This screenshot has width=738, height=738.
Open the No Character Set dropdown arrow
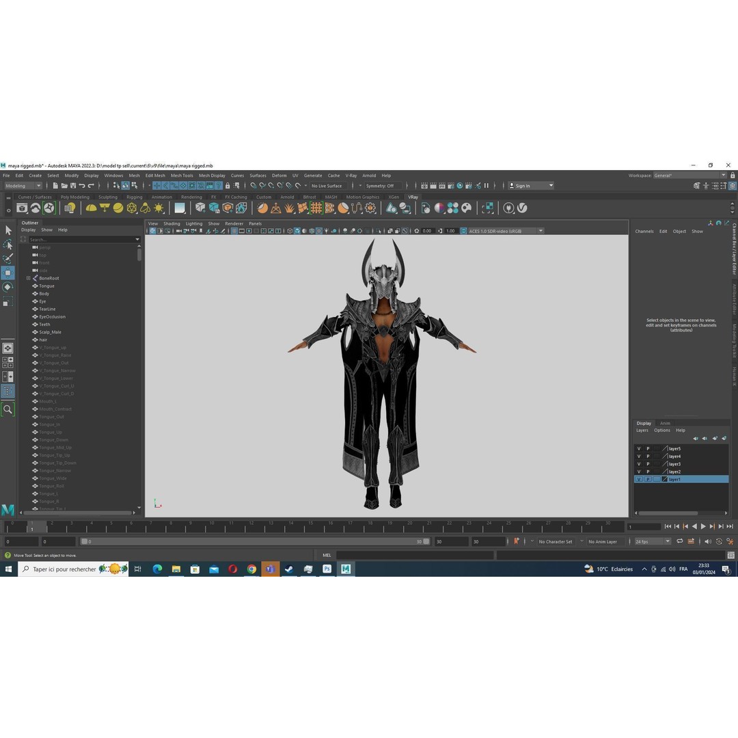532,541
